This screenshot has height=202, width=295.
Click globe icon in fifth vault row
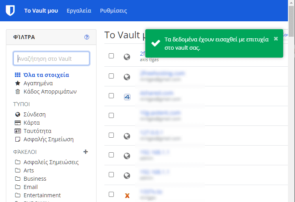(127, 136)
